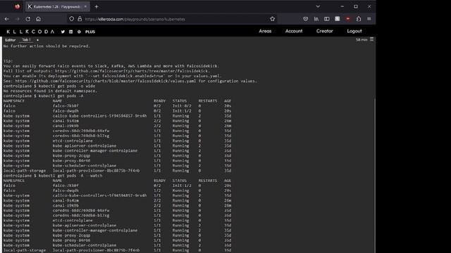Open the Firefox application menu
This screenshot has width=451, height=253.
coord(369,19)
